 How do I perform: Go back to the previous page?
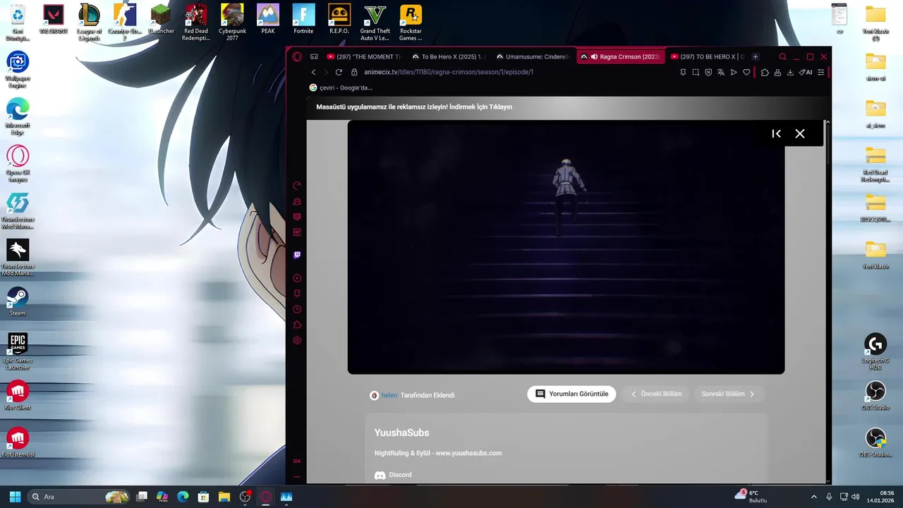[313, 72]
